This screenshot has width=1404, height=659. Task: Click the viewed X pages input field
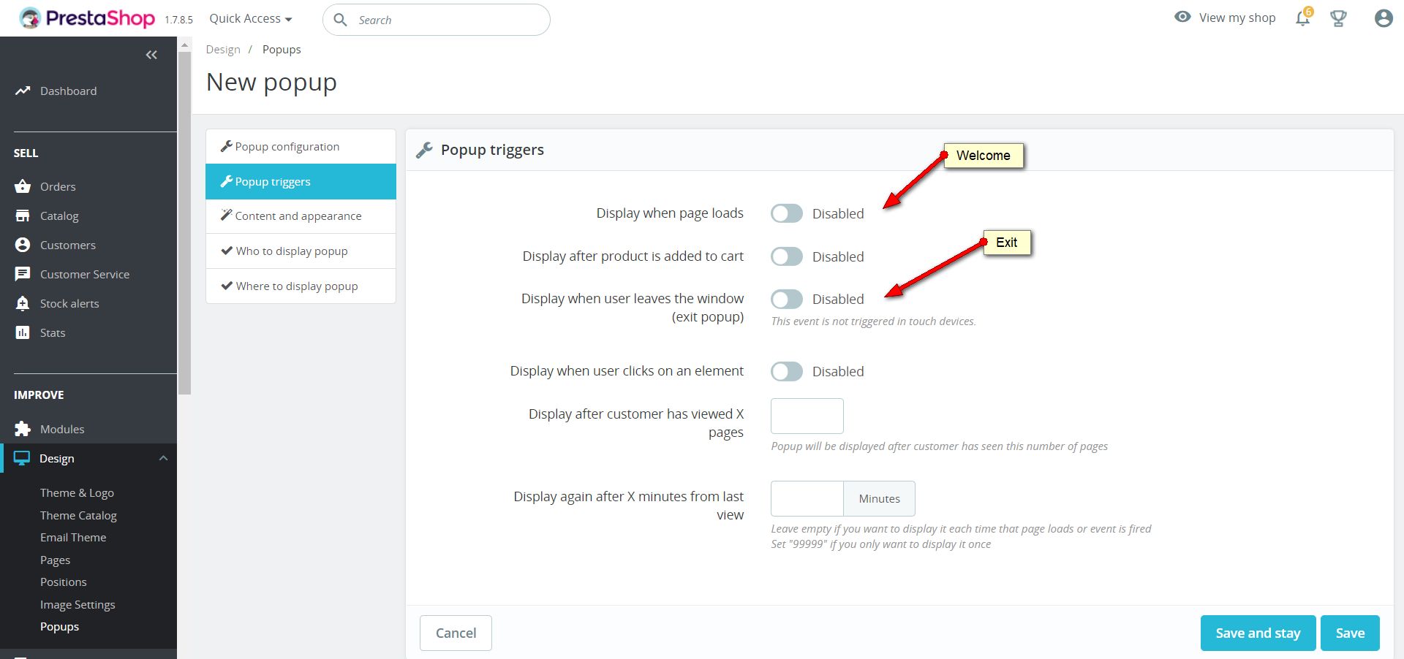coord(807,416)
